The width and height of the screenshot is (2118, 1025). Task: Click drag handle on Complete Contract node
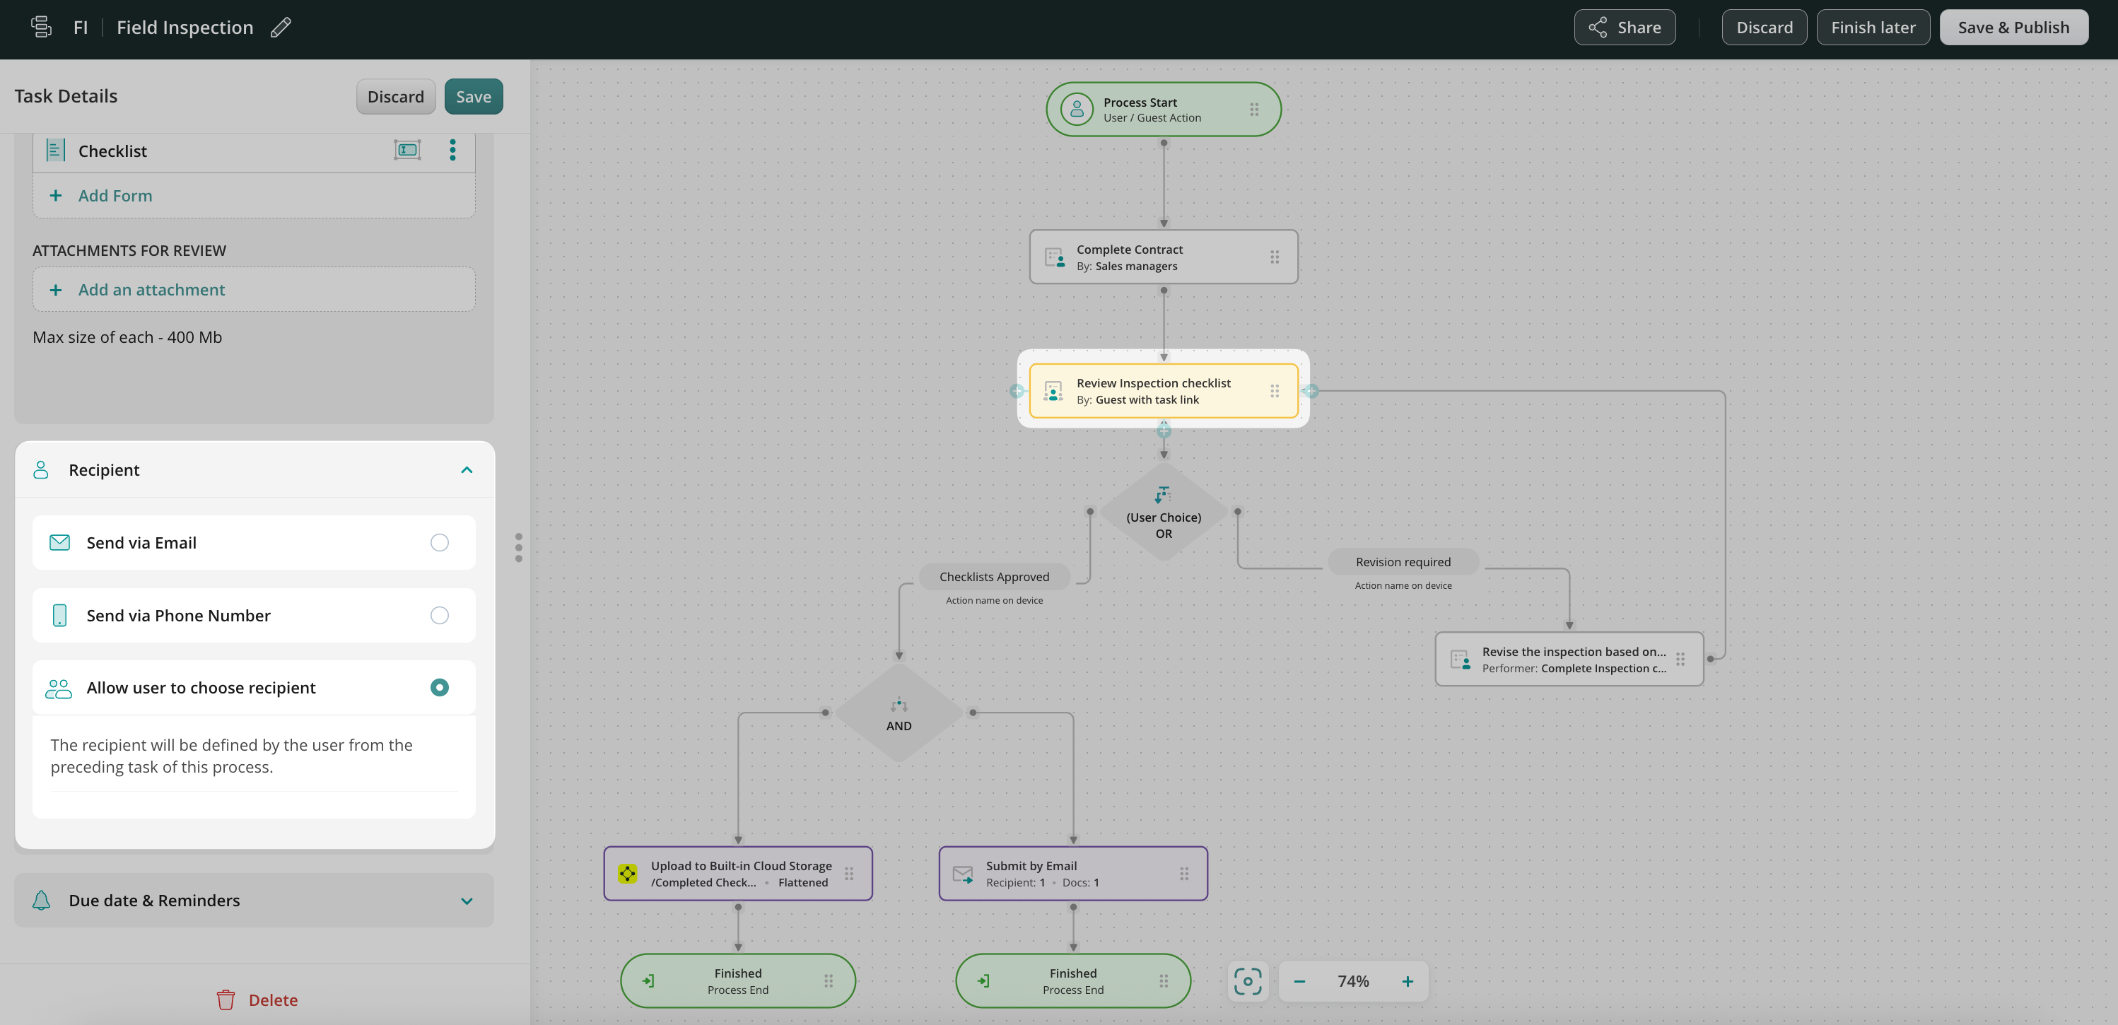[x=1274, y=257]
